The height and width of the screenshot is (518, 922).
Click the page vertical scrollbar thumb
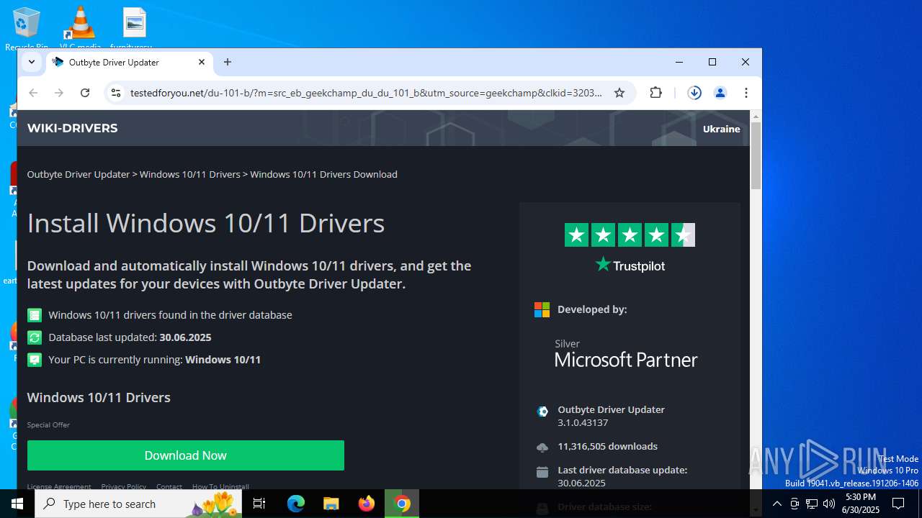click(756, 155)
